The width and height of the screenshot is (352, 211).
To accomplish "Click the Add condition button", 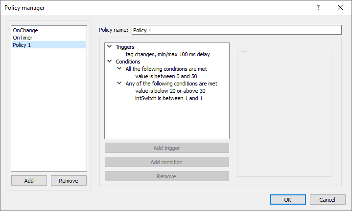I will (x=166, y=162).
